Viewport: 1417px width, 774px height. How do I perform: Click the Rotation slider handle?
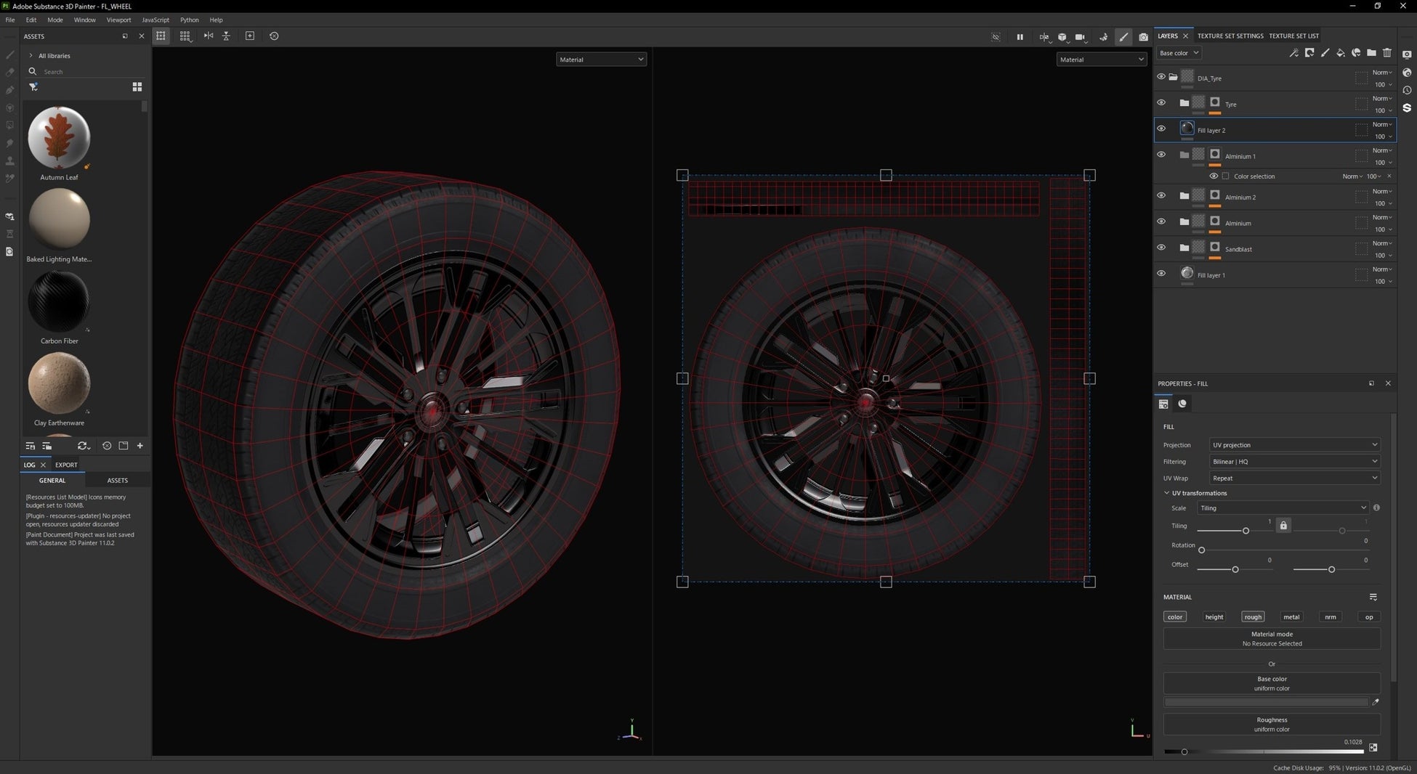pyautogui.click(x=1202, y=550)
